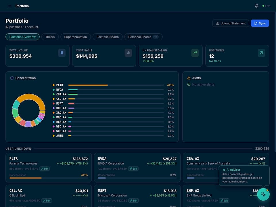Click the Edit pencil for PLTR shares
Viewport: 276px width, 207px height.
coord(45,169)
